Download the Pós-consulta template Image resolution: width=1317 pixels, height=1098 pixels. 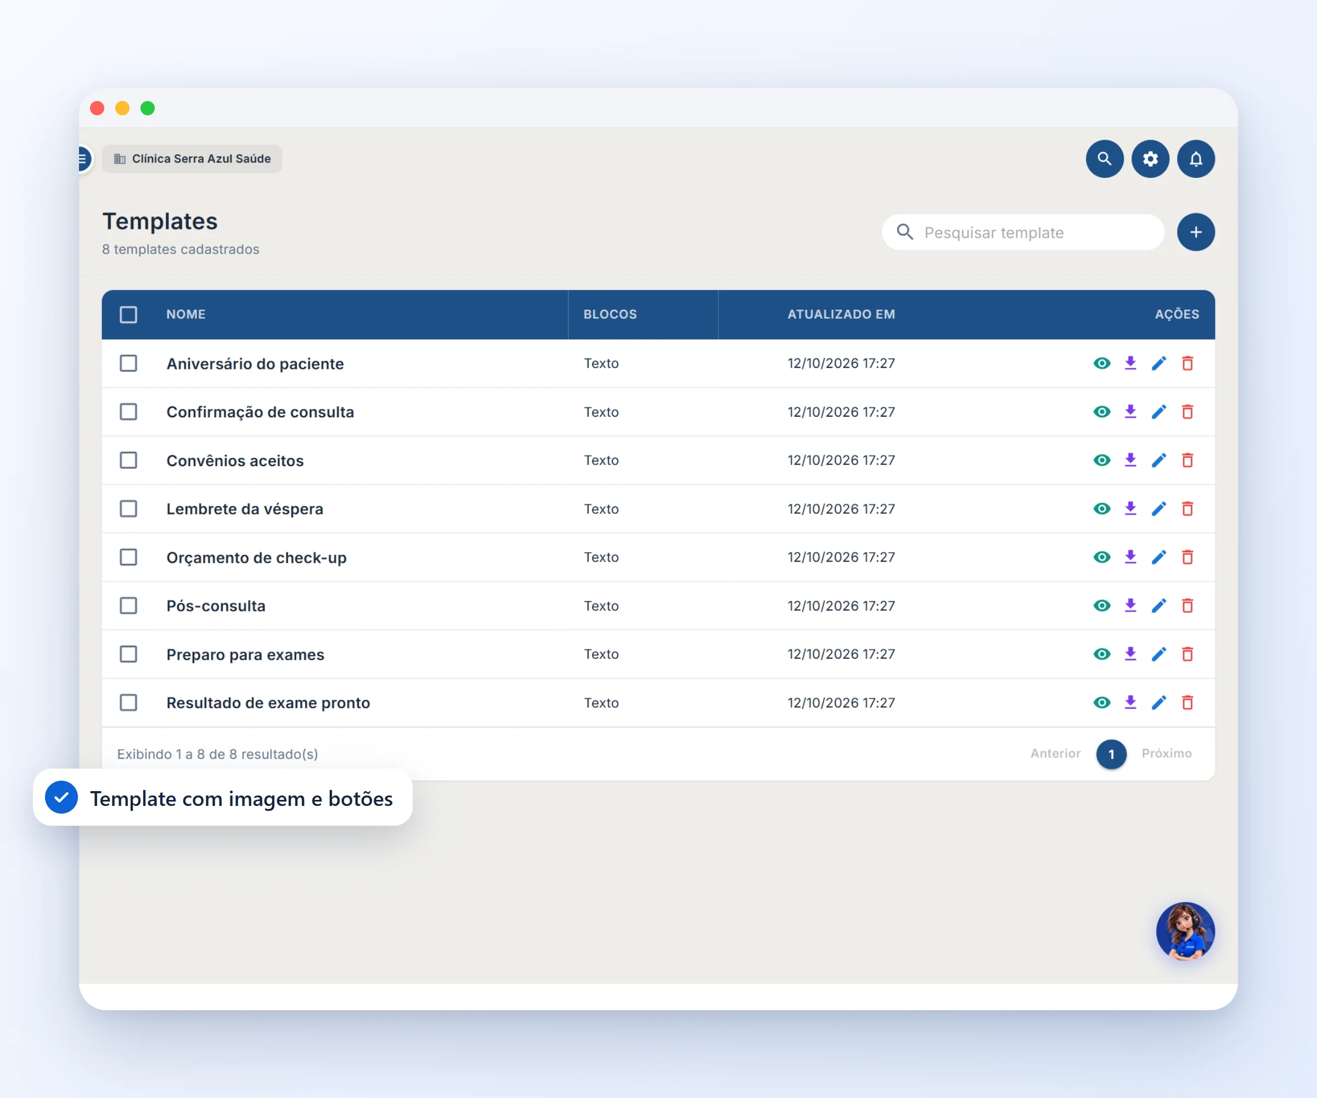pyautogui.click(x=1130, y=606)
